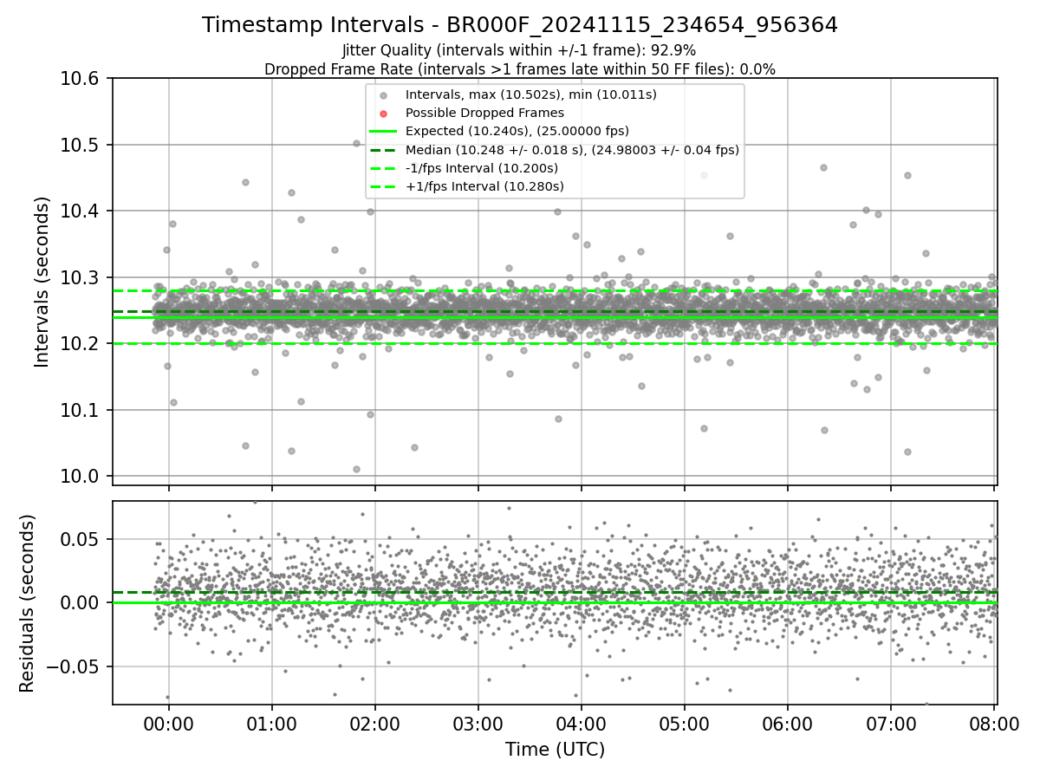
Task: Click the 01:00 time tick label
Action: coord(271,724)
